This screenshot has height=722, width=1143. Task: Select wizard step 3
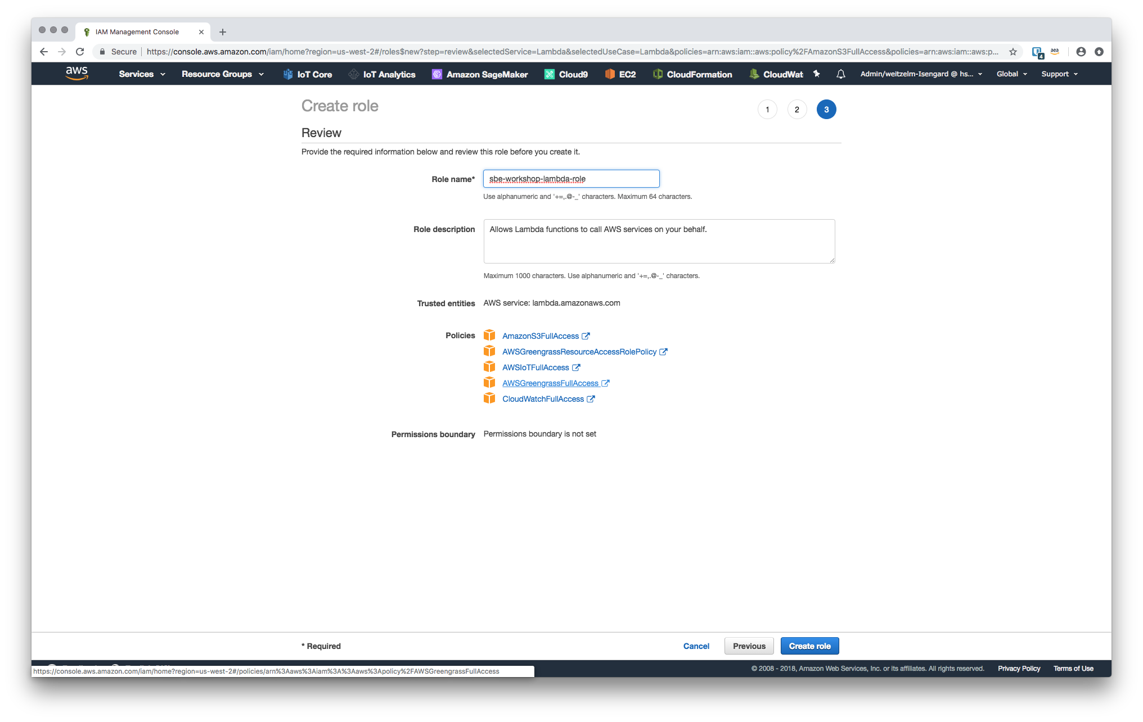pyautogui.click(x=826, y=110)
